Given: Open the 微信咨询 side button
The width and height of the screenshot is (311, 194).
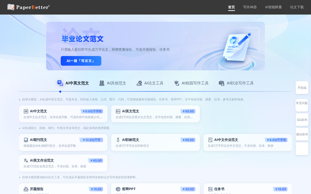Looking at the screenshot, I should point(302,134).
